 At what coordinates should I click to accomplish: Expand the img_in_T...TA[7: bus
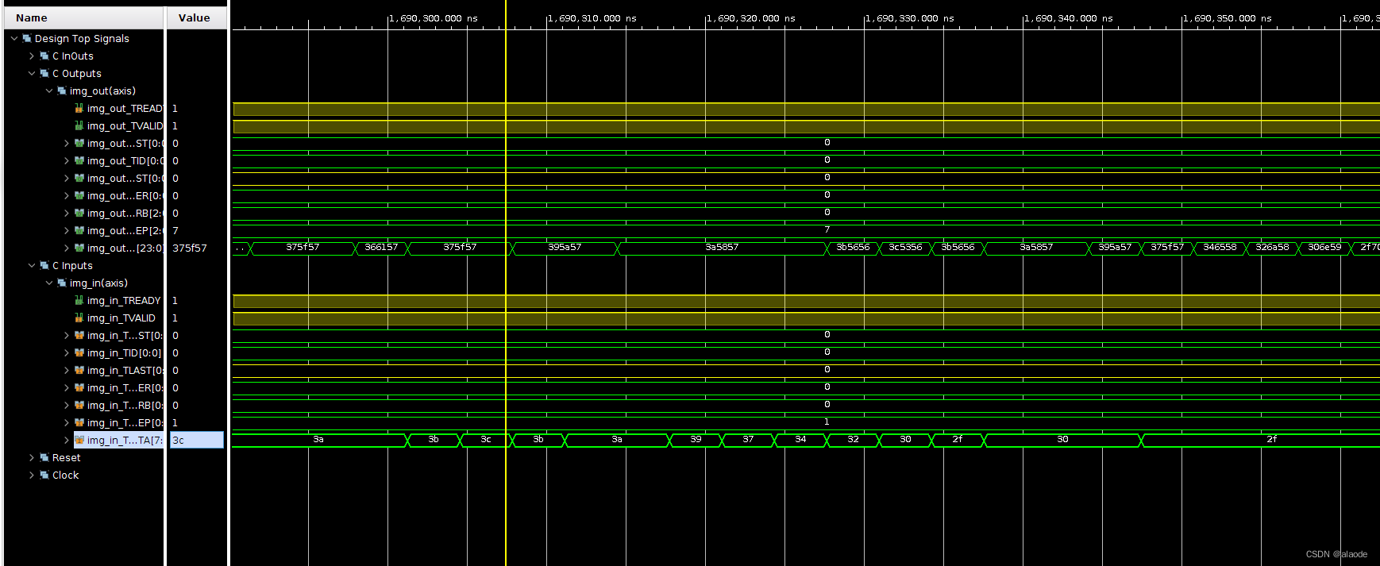[67, 440]
